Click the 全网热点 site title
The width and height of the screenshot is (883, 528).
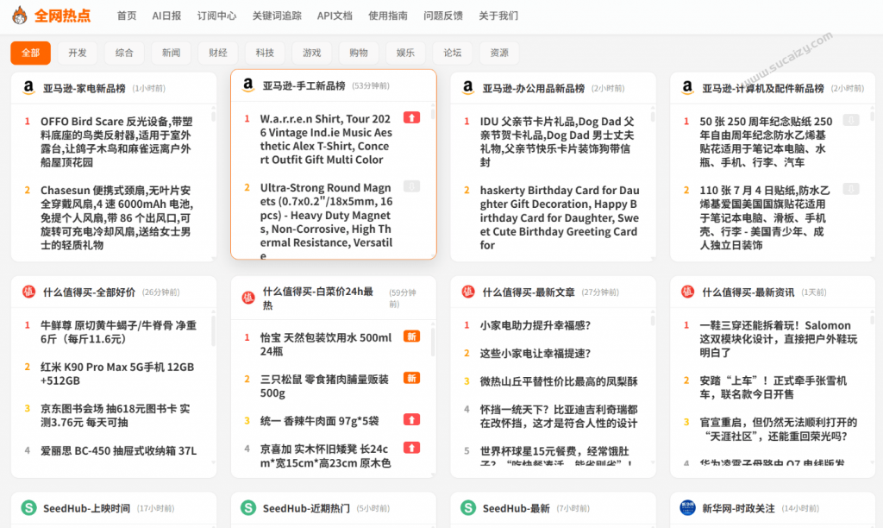click(x=62, y=16)
